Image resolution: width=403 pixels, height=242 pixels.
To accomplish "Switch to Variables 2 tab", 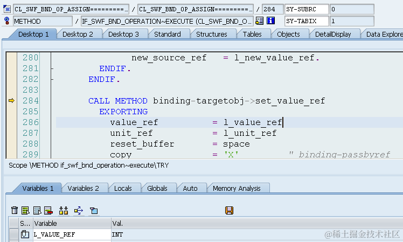I will click(x=84, y=188).
